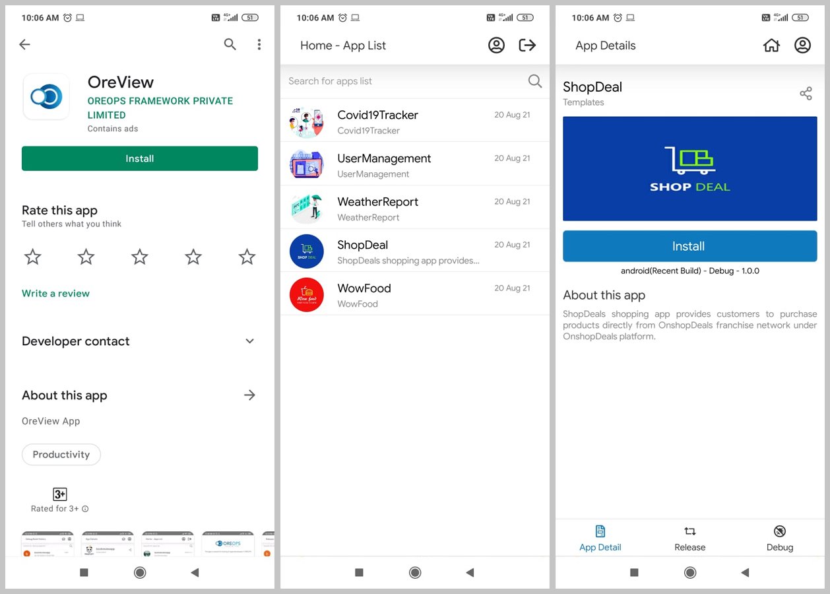Tap the red WowFood round icon
The width and height of the screenshot is (830, 594).
point(307,295)
